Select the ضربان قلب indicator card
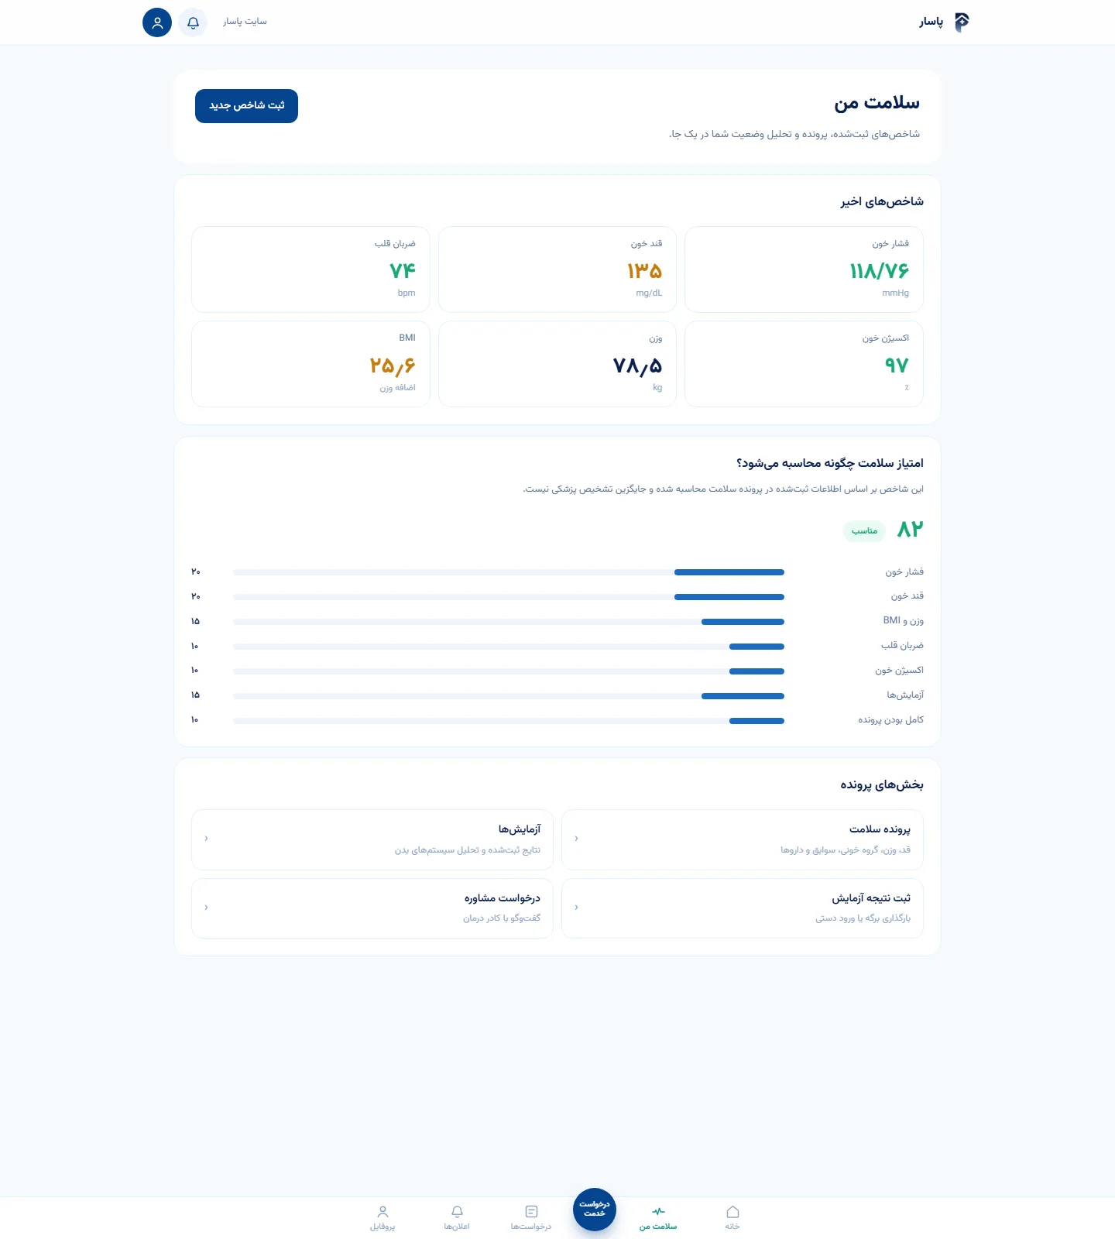This screenshot has width=1115, height=1239. (x=310, y=269)
